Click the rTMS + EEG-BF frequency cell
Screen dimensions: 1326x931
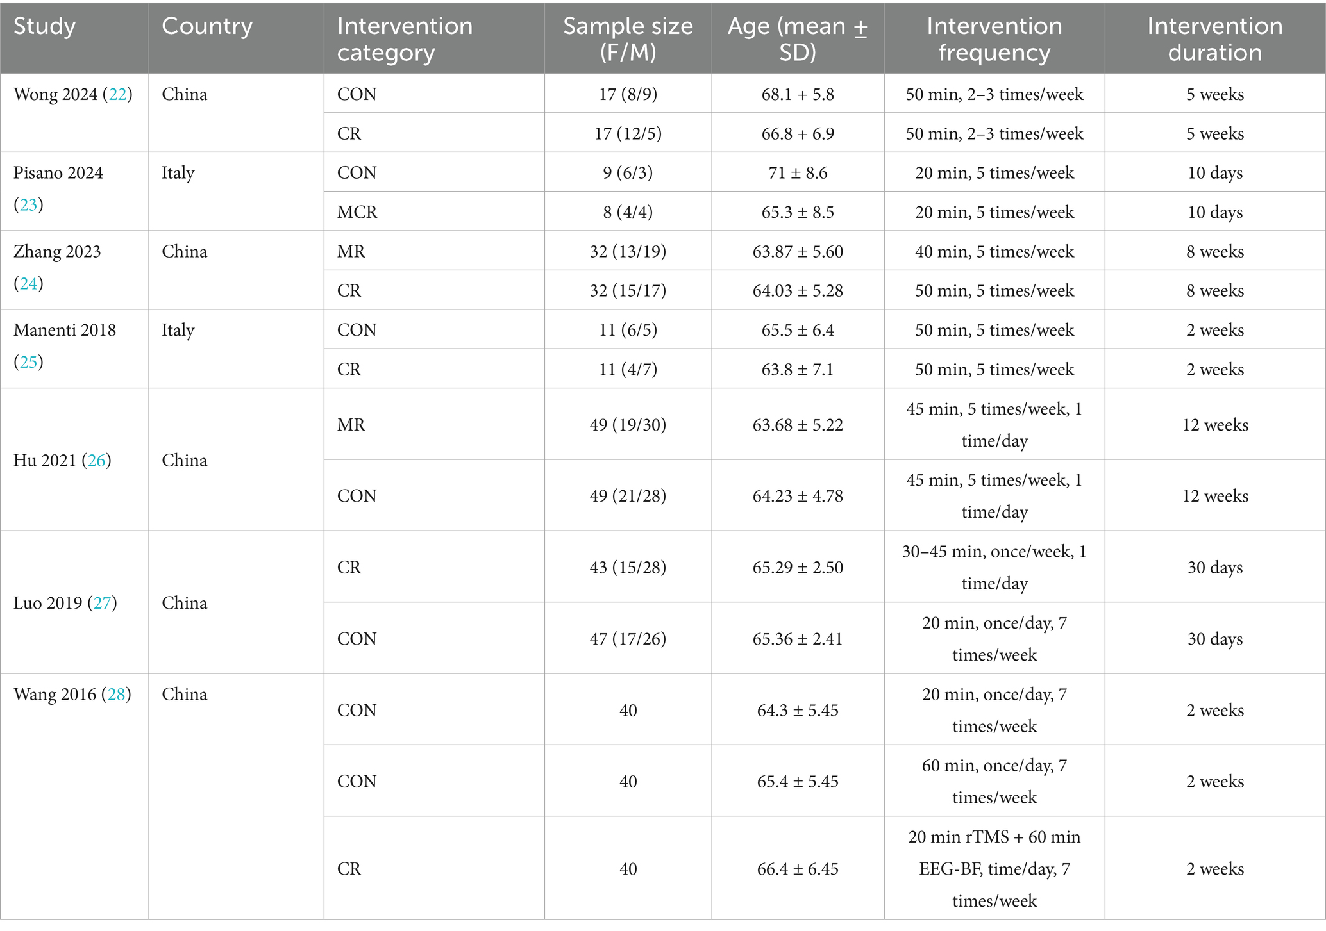pos(994,869)
